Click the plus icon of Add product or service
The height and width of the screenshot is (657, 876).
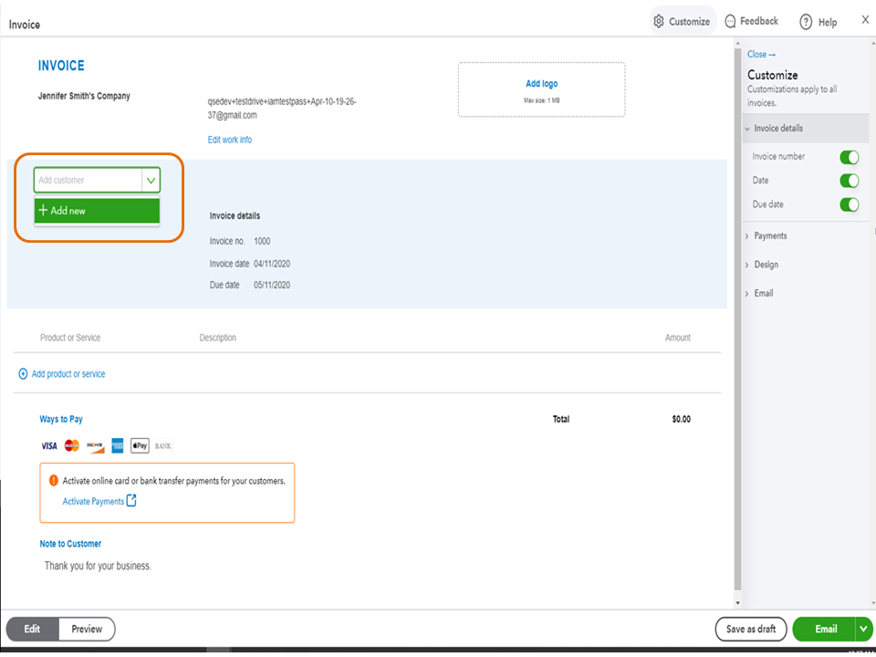pyautogui.click(x=23, y=374)
